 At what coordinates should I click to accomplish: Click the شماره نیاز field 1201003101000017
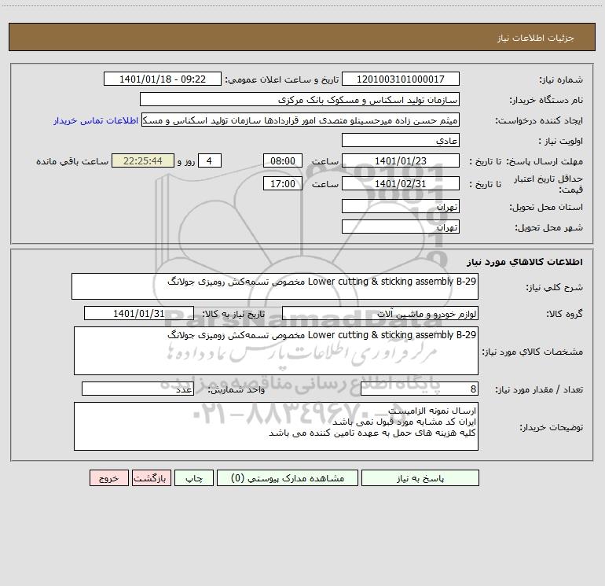(x=401, y=79)
